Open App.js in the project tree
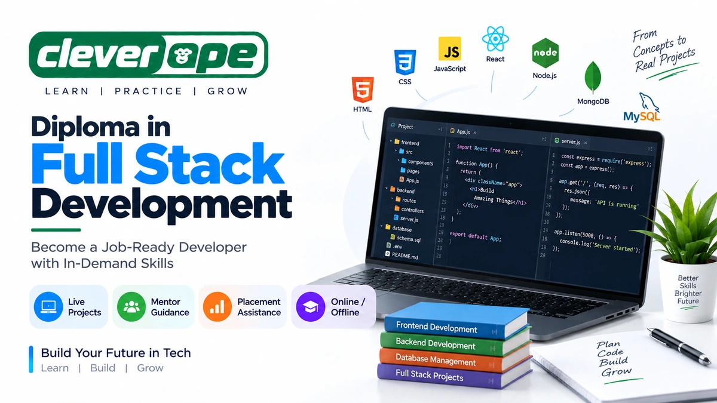 pos(409,180)
